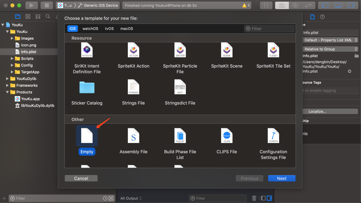Select the SiriKit Intent Definition File template
361x203 pixels.
[87, 58]
